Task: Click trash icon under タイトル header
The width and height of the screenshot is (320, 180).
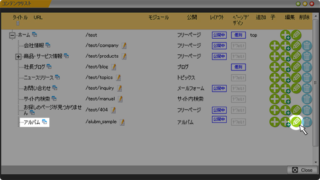Action: pyautogui.click(x=18, y=23)
